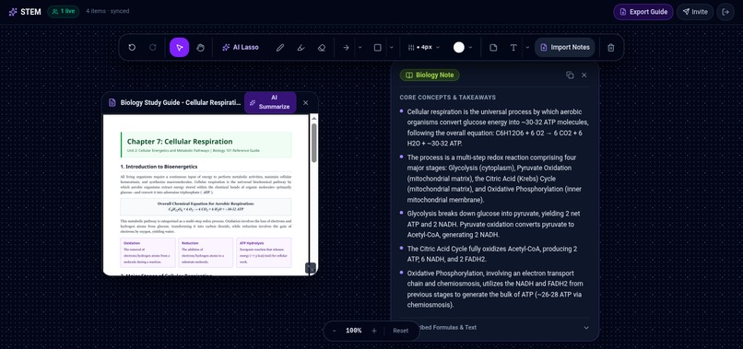The height and width of the screenshot is (349, 743).
Task: Click the 100% zoom level
Action: [x=353, y=331]
